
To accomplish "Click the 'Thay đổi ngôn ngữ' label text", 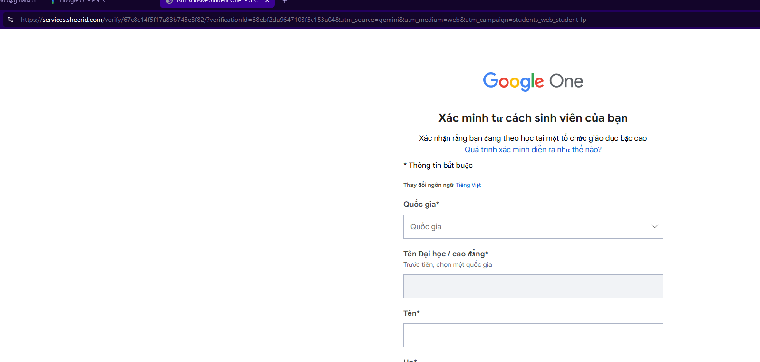I will click(428, 185).
